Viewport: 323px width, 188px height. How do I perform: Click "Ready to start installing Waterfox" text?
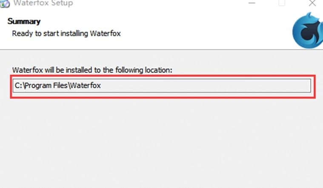tap(66, 33)
